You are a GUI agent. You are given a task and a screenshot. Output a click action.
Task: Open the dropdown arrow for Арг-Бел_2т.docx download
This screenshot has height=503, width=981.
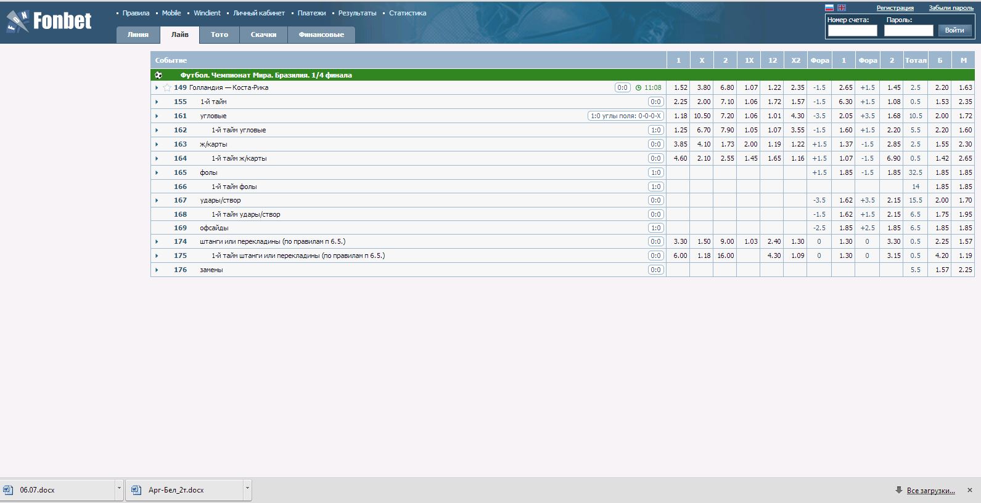(247, 490)
